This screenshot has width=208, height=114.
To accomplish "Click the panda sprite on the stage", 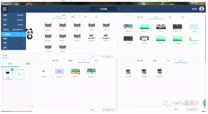I will coord(29,34).
